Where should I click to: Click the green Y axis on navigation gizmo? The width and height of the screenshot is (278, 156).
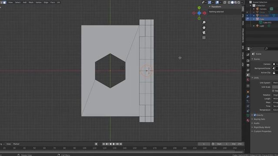(x=199, y=8)
